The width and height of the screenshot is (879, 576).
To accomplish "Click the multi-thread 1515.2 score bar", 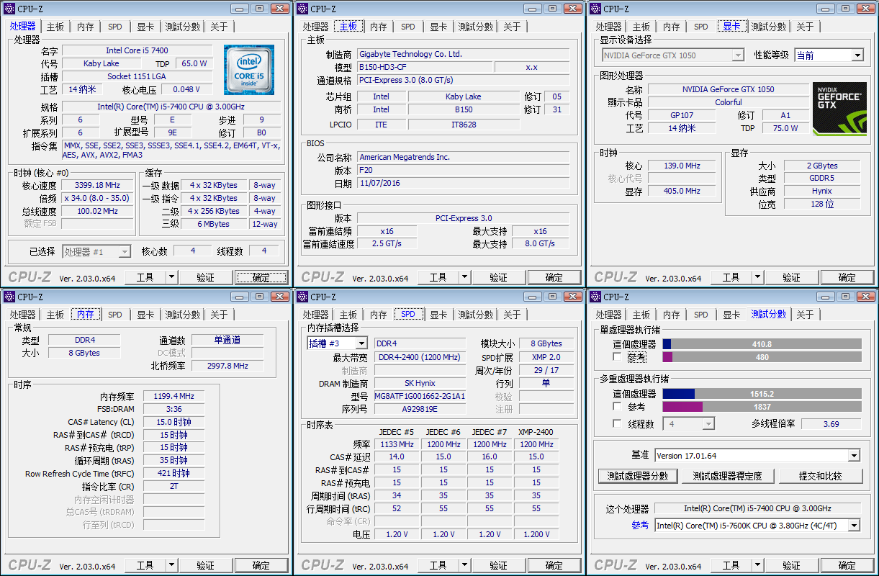I will click(x=762, y=394).
